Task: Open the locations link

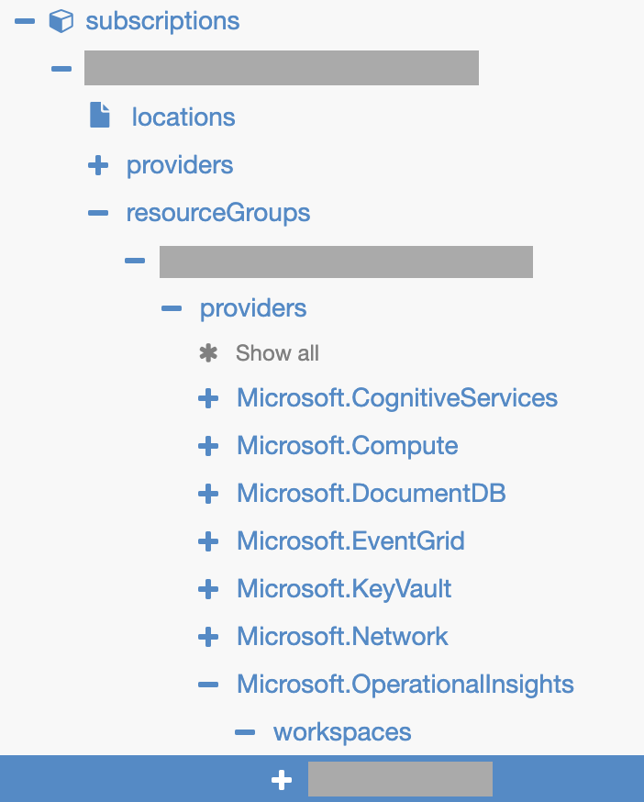Action: (x=183, y=116)
